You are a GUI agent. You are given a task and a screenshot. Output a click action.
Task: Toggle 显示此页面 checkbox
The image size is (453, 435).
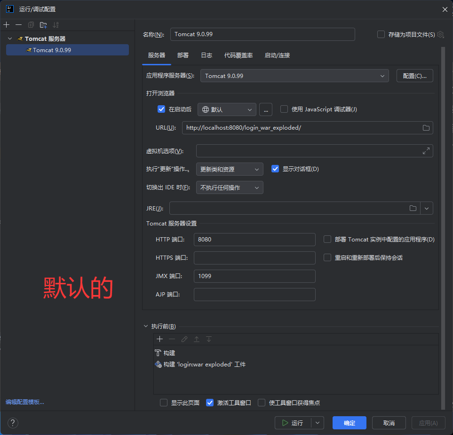tap(164, 403)
